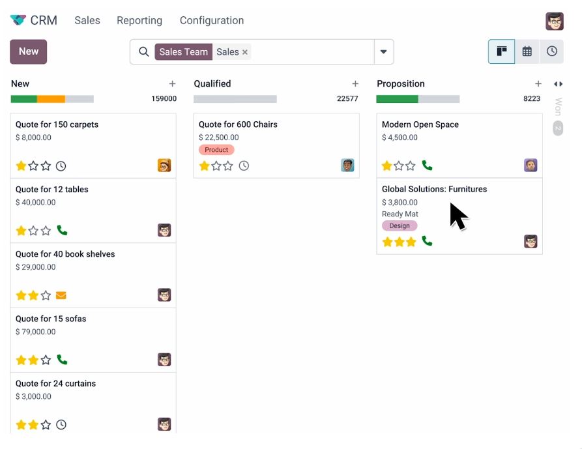The width and height of the screenshot is (582, 449).
Task: Select kanban view icon
Action: point(501,51)
